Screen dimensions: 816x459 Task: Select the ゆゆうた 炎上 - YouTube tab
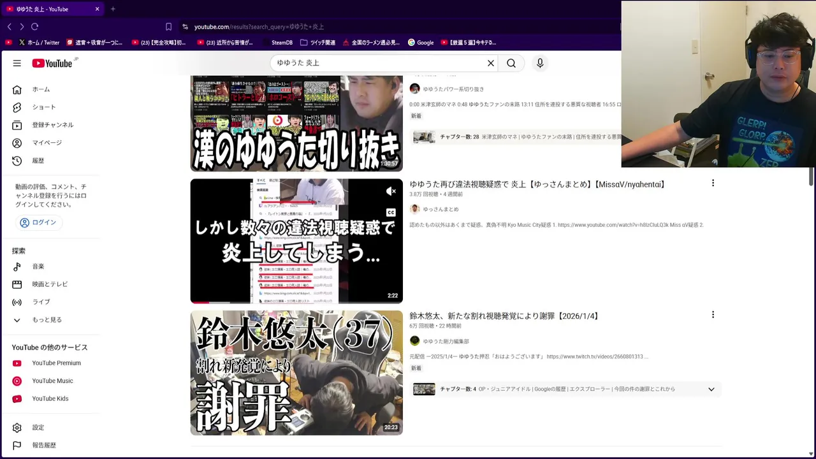52,9
